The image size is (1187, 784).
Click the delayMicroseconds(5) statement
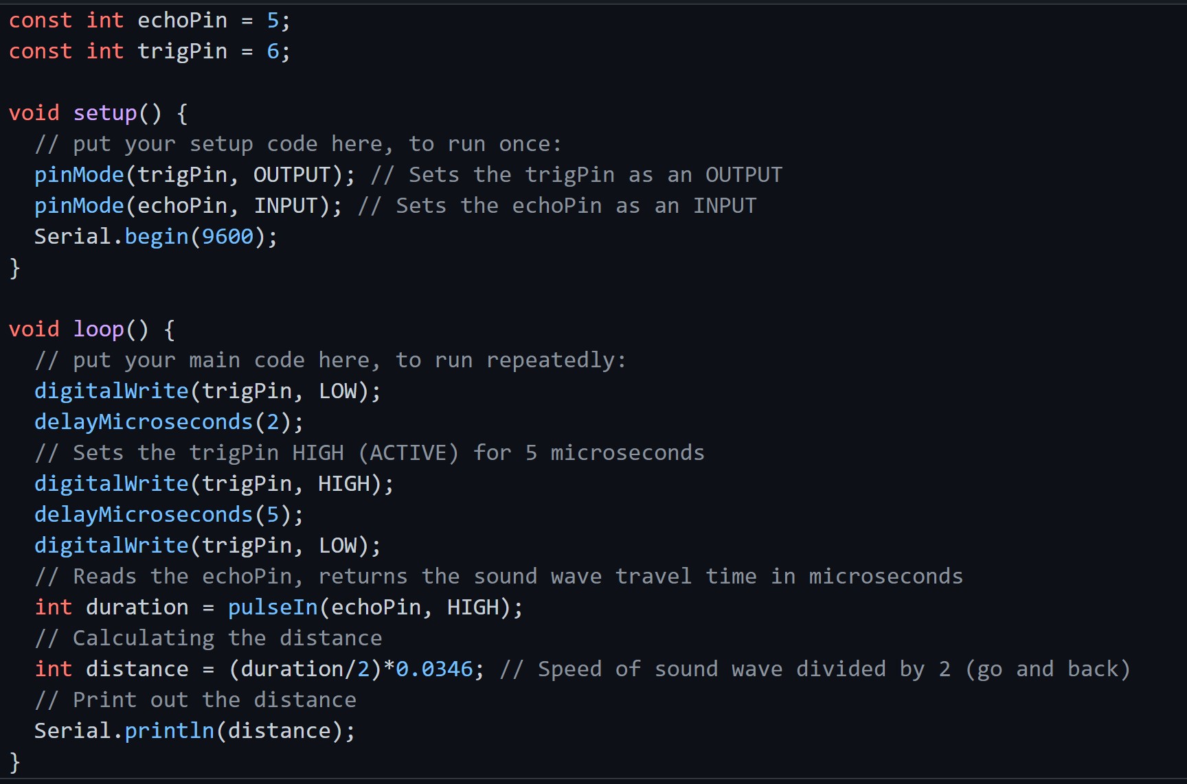click(x=169, y=515)
